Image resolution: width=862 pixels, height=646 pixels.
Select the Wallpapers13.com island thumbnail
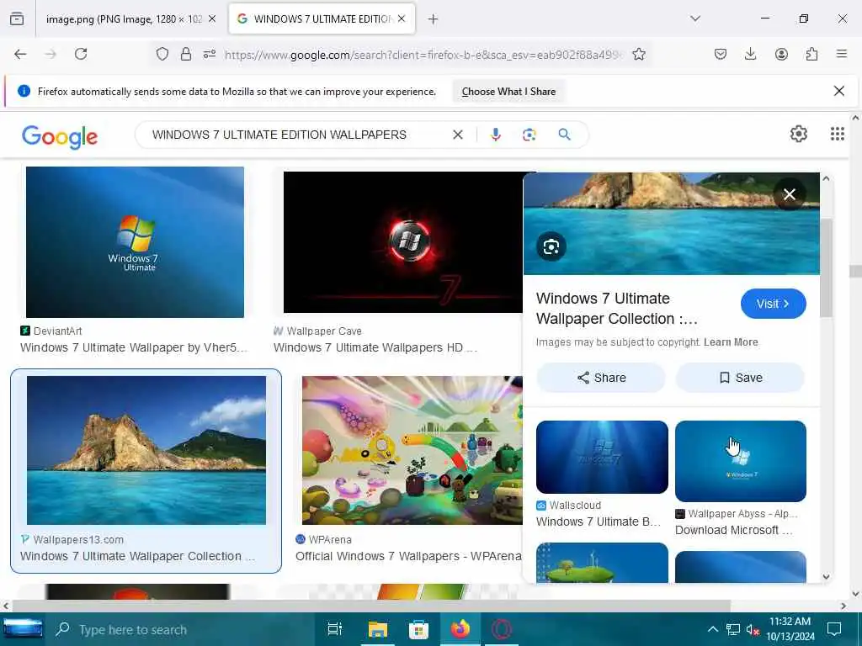tap(146, 451)
